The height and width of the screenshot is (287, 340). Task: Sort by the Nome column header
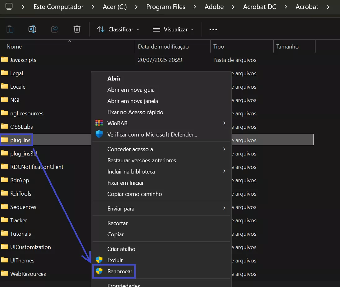coord(14,46)
